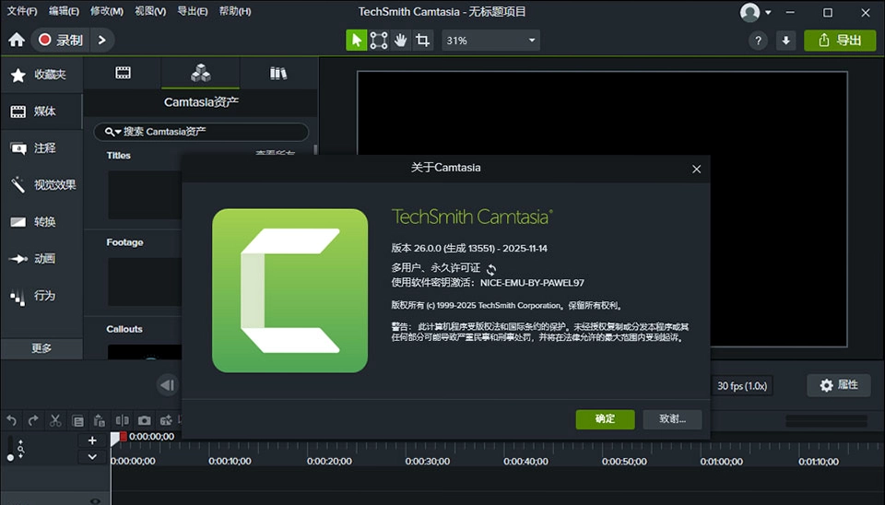The image size is (885, 505).
Task: Export the project with 导出 button
Action: 840,41
